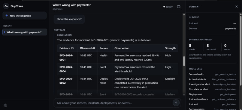The width and height of the screenshot is (242, 110).
Task: Click the chat scrollbar down arrow
Action: tap(184, 95)
